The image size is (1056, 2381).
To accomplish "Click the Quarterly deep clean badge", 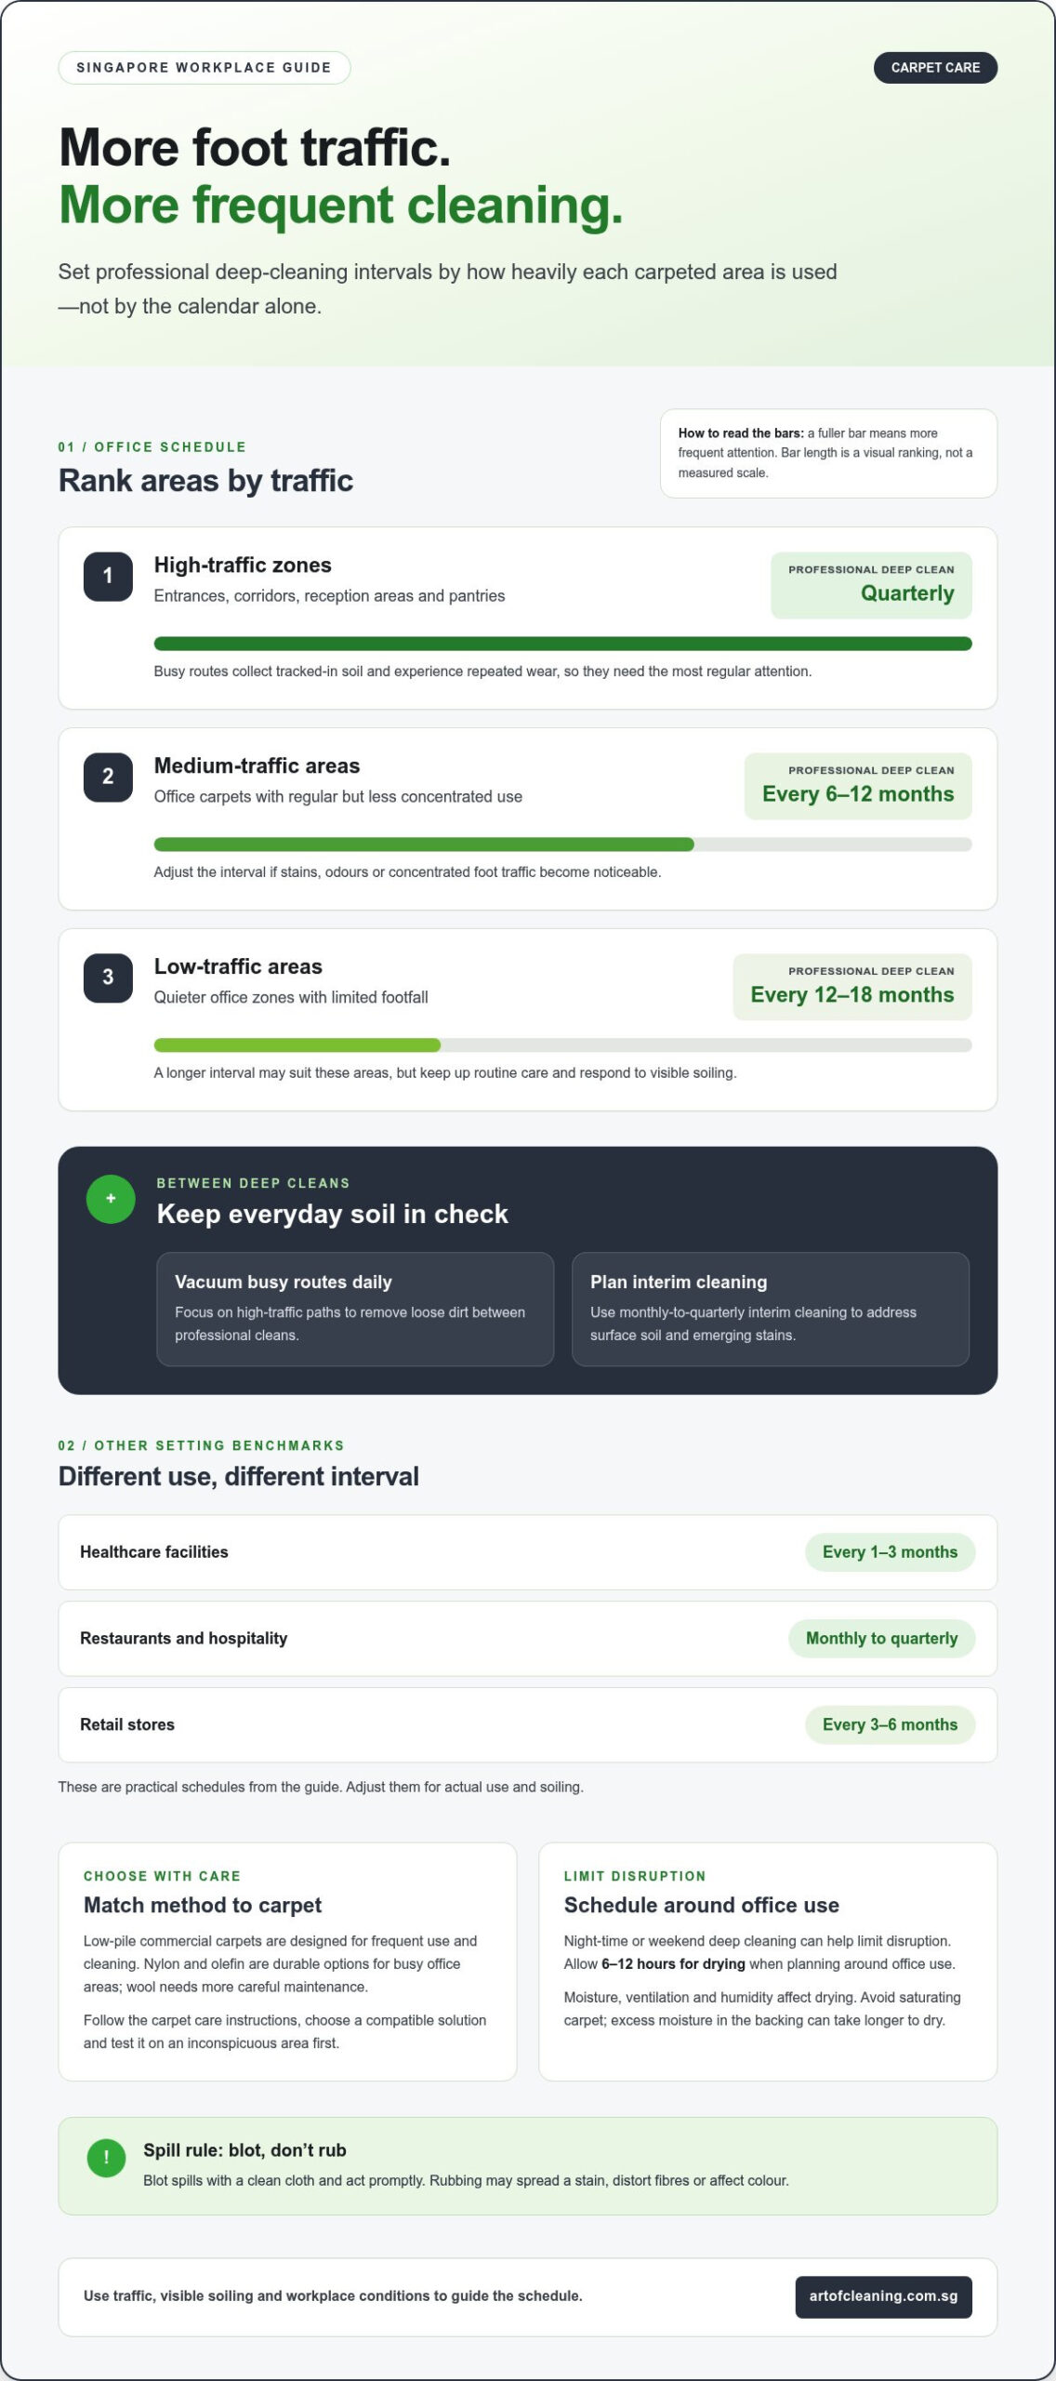I will (871, 585).
